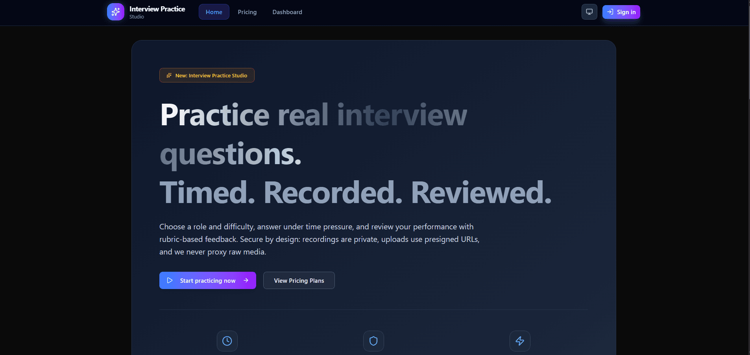The image size is (750, 355).
Task: Click the New: Interview Practice Studio badge
Action: [207, 75]
